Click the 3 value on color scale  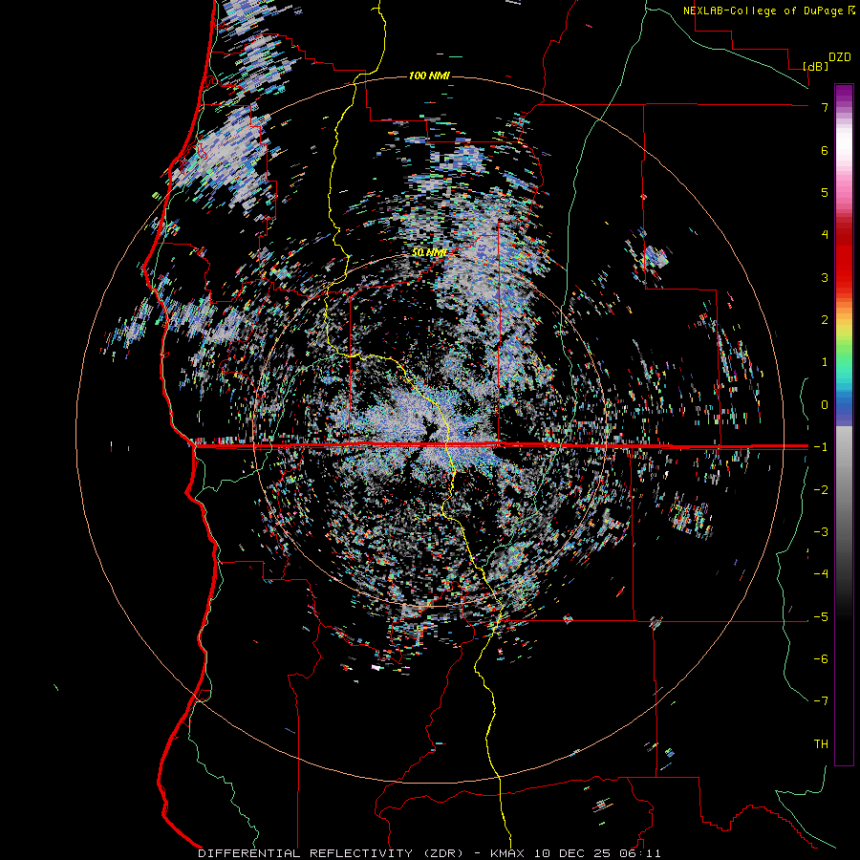(825, 277)
